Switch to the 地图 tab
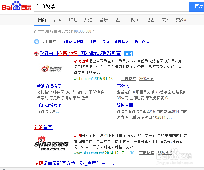The height and width of the screenshot is (170, 204). pos(150,20)
